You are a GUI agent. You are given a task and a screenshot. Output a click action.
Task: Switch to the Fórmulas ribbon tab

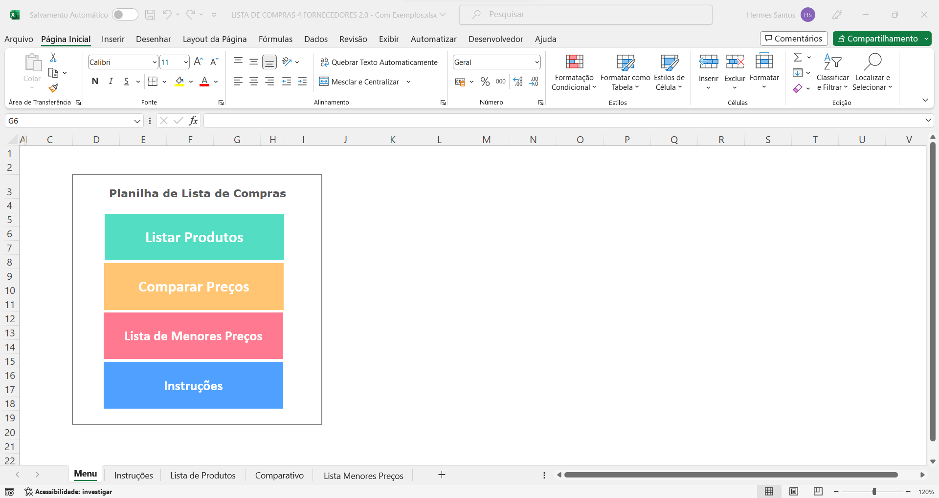click(275, 39)
